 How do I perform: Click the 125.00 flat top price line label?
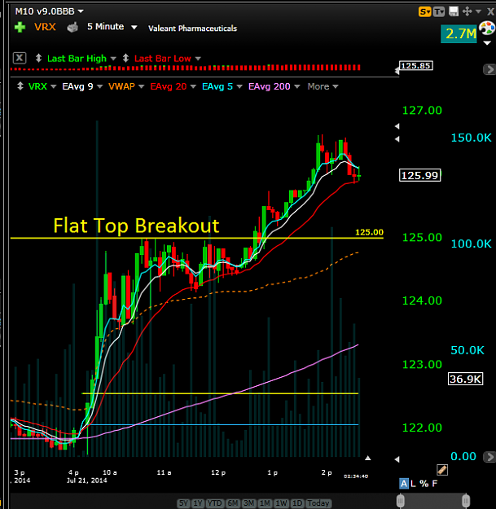pos(370,232)
